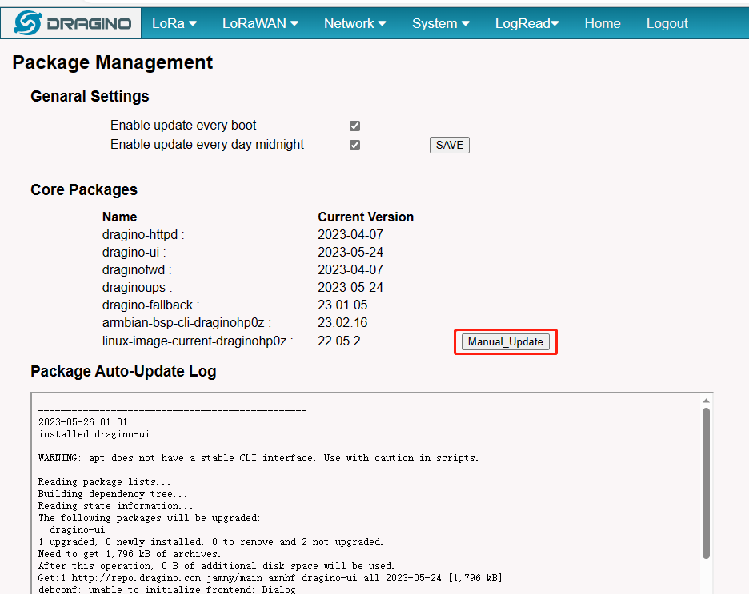Image resolution: width=749 pixels, height=594 pixels.
Task: Click the Core Packages heading
Action: pos(84,190)
